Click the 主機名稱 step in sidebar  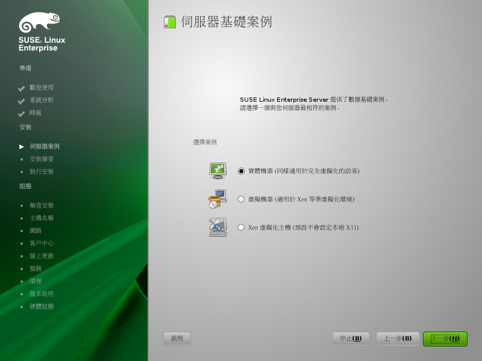coord(42,218)
